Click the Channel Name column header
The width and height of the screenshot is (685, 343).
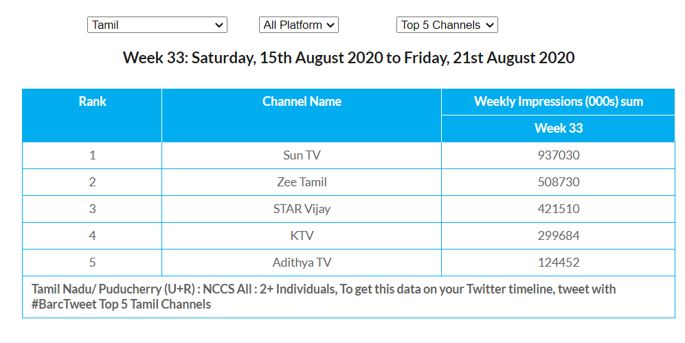coord(302,102)
